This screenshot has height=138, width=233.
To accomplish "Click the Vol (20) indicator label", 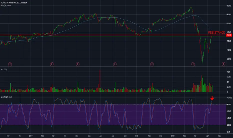I will tap(4, 69).
